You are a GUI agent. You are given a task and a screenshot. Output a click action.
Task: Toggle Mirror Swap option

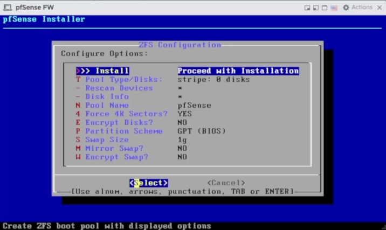(x=109, y=148)
